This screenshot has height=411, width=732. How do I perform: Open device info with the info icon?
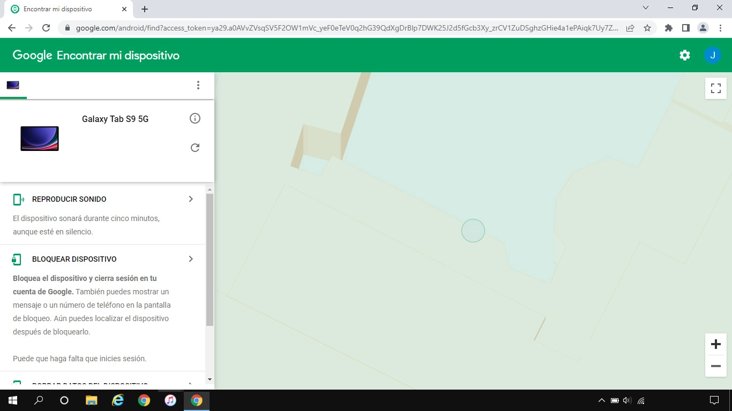pos(195,118)
